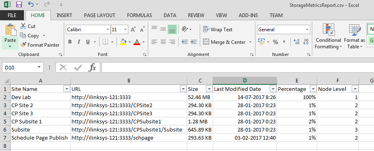Click the Paste clipboard icon
This screenshot has height=151, width=374.
(10, 30)
